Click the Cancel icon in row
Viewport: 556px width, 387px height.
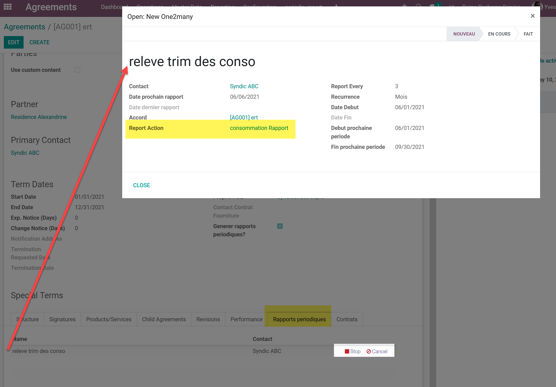click(x=369, y=351)
